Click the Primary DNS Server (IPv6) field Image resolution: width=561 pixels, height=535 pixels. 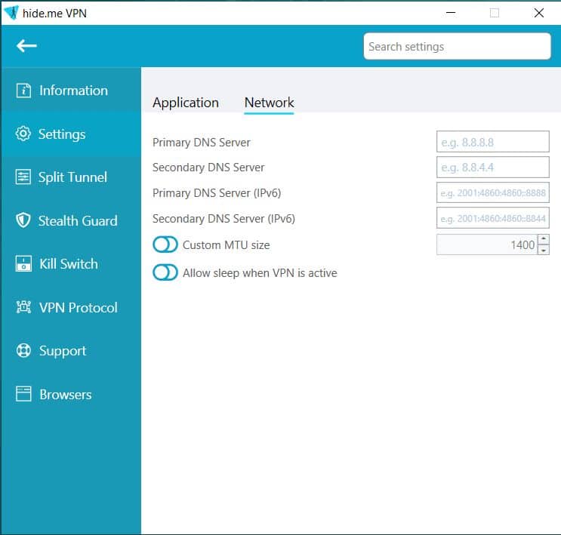(492, 192)
